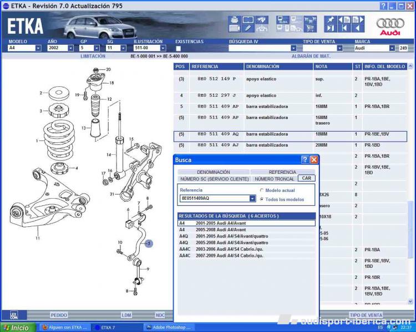This screenshot has width=416, height=332.
Task: Expand the Modelo dropdown showing A4
Action: click(x=38, y=48)
